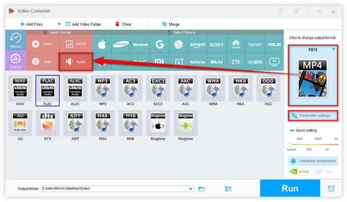Image resolution: width=347 pixels, height=202 pixels.
Task: Open the OnePlus device category
Action: [x=178, y=62]
